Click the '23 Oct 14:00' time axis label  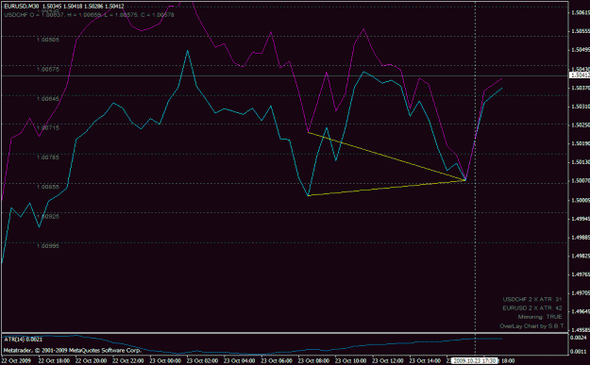[x=425, y=361]
